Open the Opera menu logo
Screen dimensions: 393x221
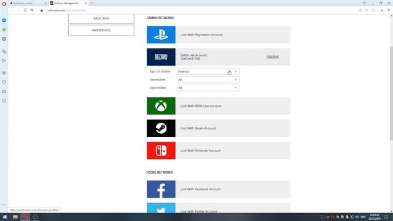click(x=4, y=4)
